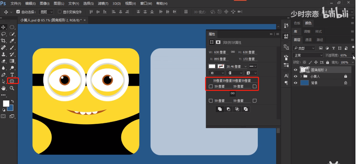Select the Crop tool
Viewport: 359px width, 164px height.
click(3, 41)
